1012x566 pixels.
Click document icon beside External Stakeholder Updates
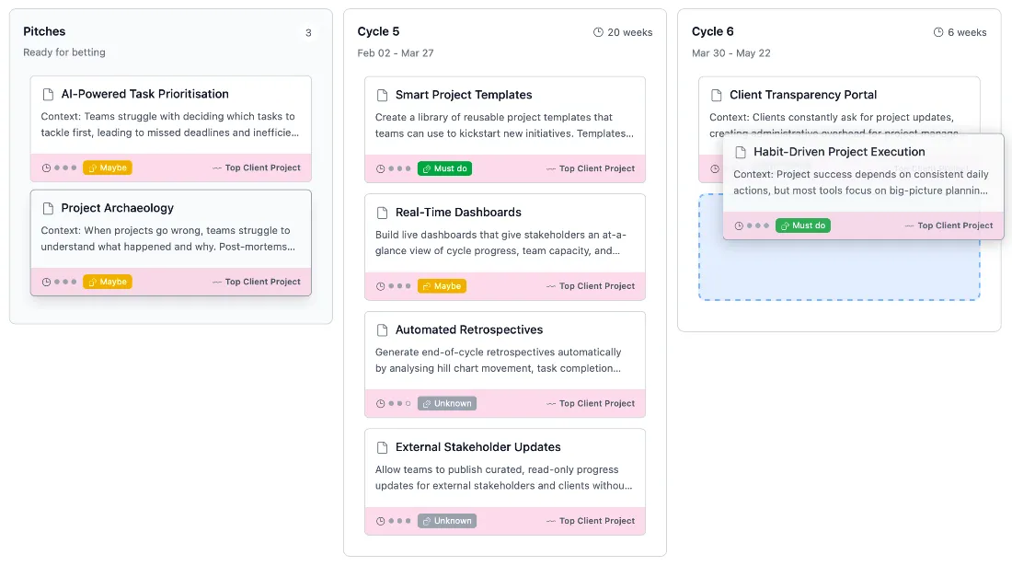tap(382, 447)
